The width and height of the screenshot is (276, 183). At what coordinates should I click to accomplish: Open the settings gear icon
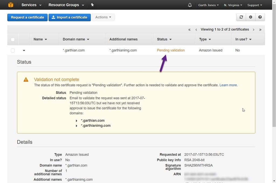tap(250, 17)
